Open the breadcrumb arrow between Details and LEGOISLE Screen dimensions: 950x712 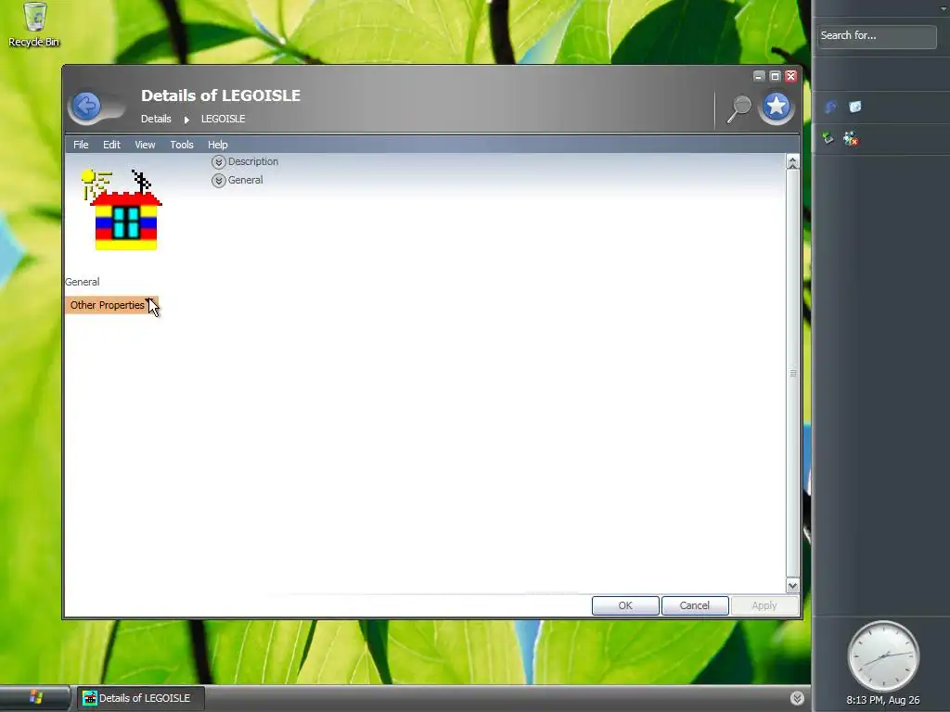click(x=186, y=120)
